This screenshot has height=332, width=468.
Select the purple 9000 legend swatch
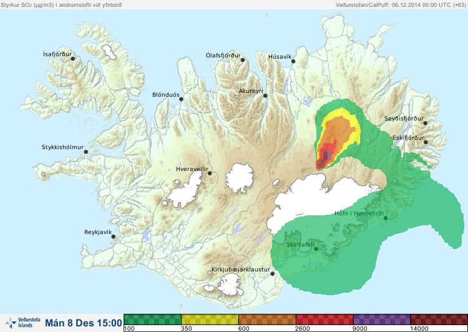[x=382, y=320]
